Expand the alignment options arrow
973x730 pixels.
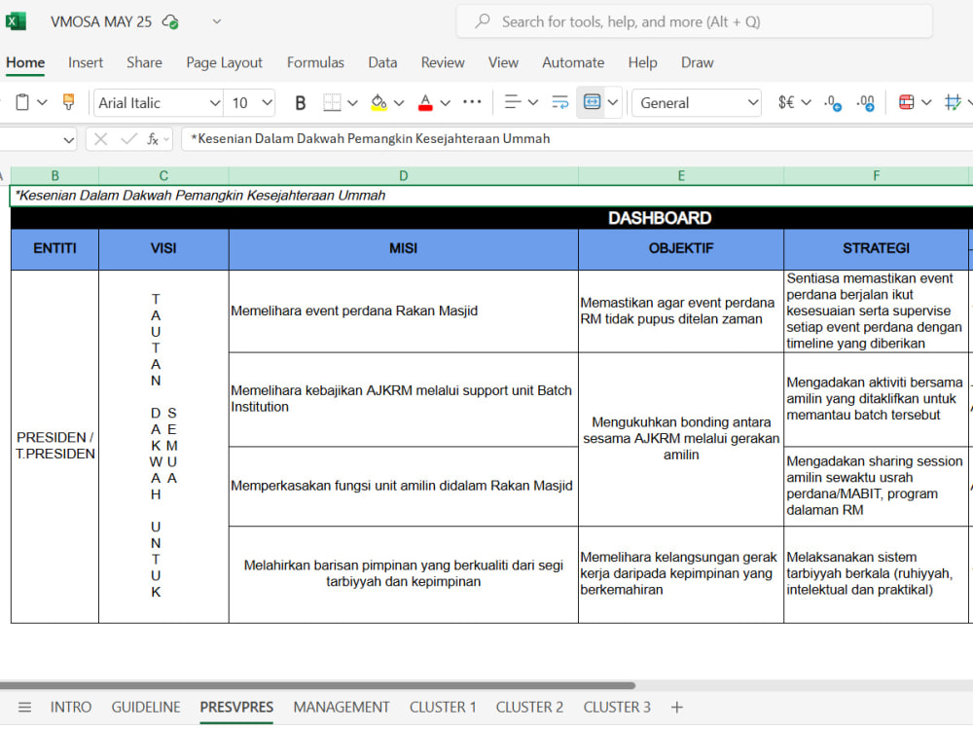point(533,102)
